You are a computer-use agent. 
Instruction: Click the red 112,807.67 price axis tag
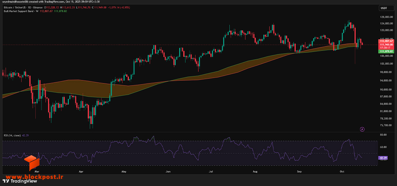[386, 41]
